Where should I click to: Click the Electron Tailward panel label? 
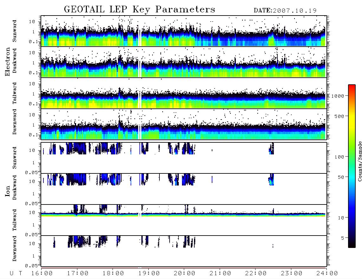(x=15, y=93)
